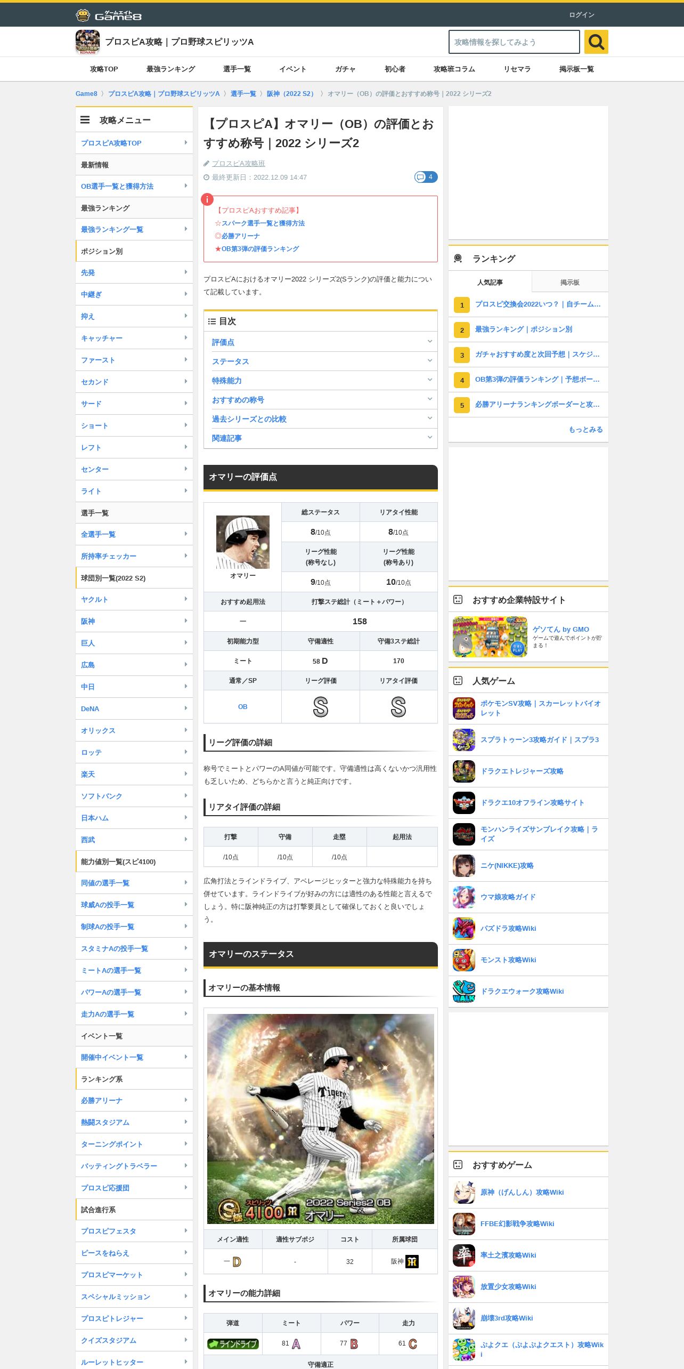The width and height of the screenshot is (684, 1369).
Task: Click the ポケモンSV攻略 game icon
Action: click(464, 708)
